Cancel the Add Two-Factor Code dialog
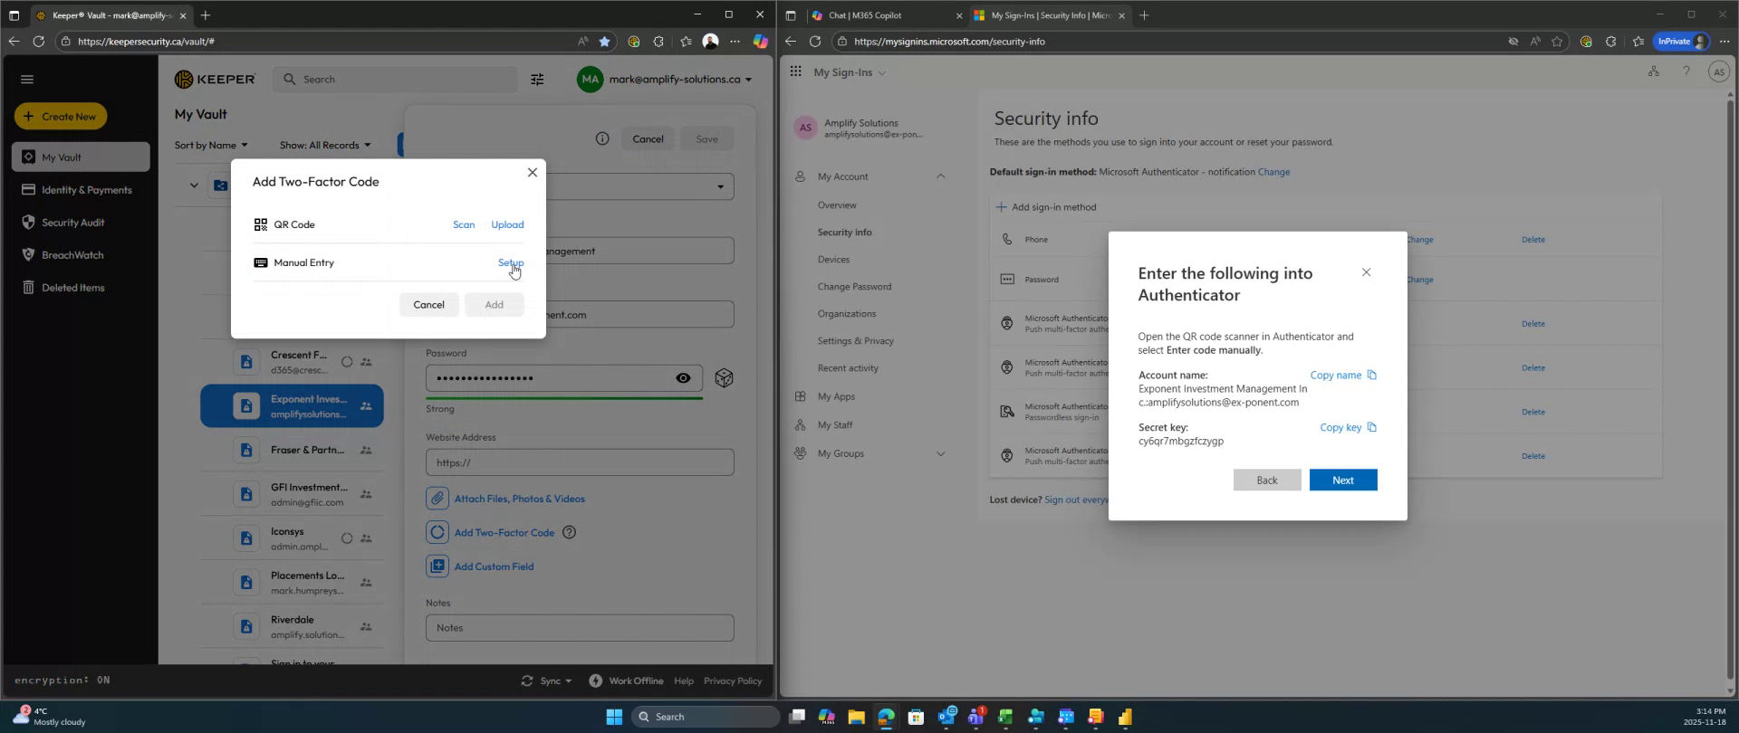The width and height of the screenshot is (1739, 733). coord(428,304)
